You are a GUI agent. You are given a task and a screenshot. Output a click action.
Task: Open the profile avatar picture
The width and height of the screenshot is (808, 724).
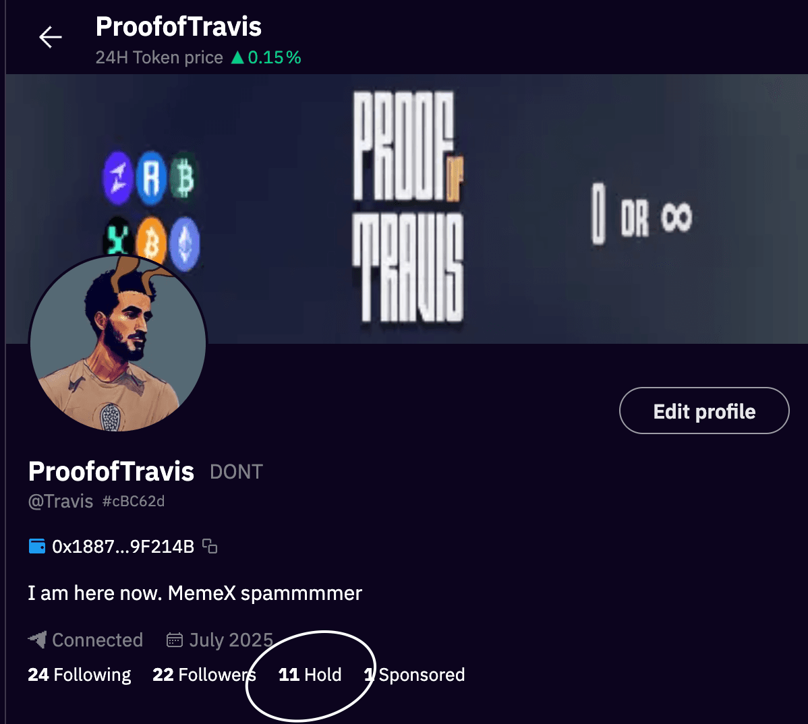tap(118, 344)
